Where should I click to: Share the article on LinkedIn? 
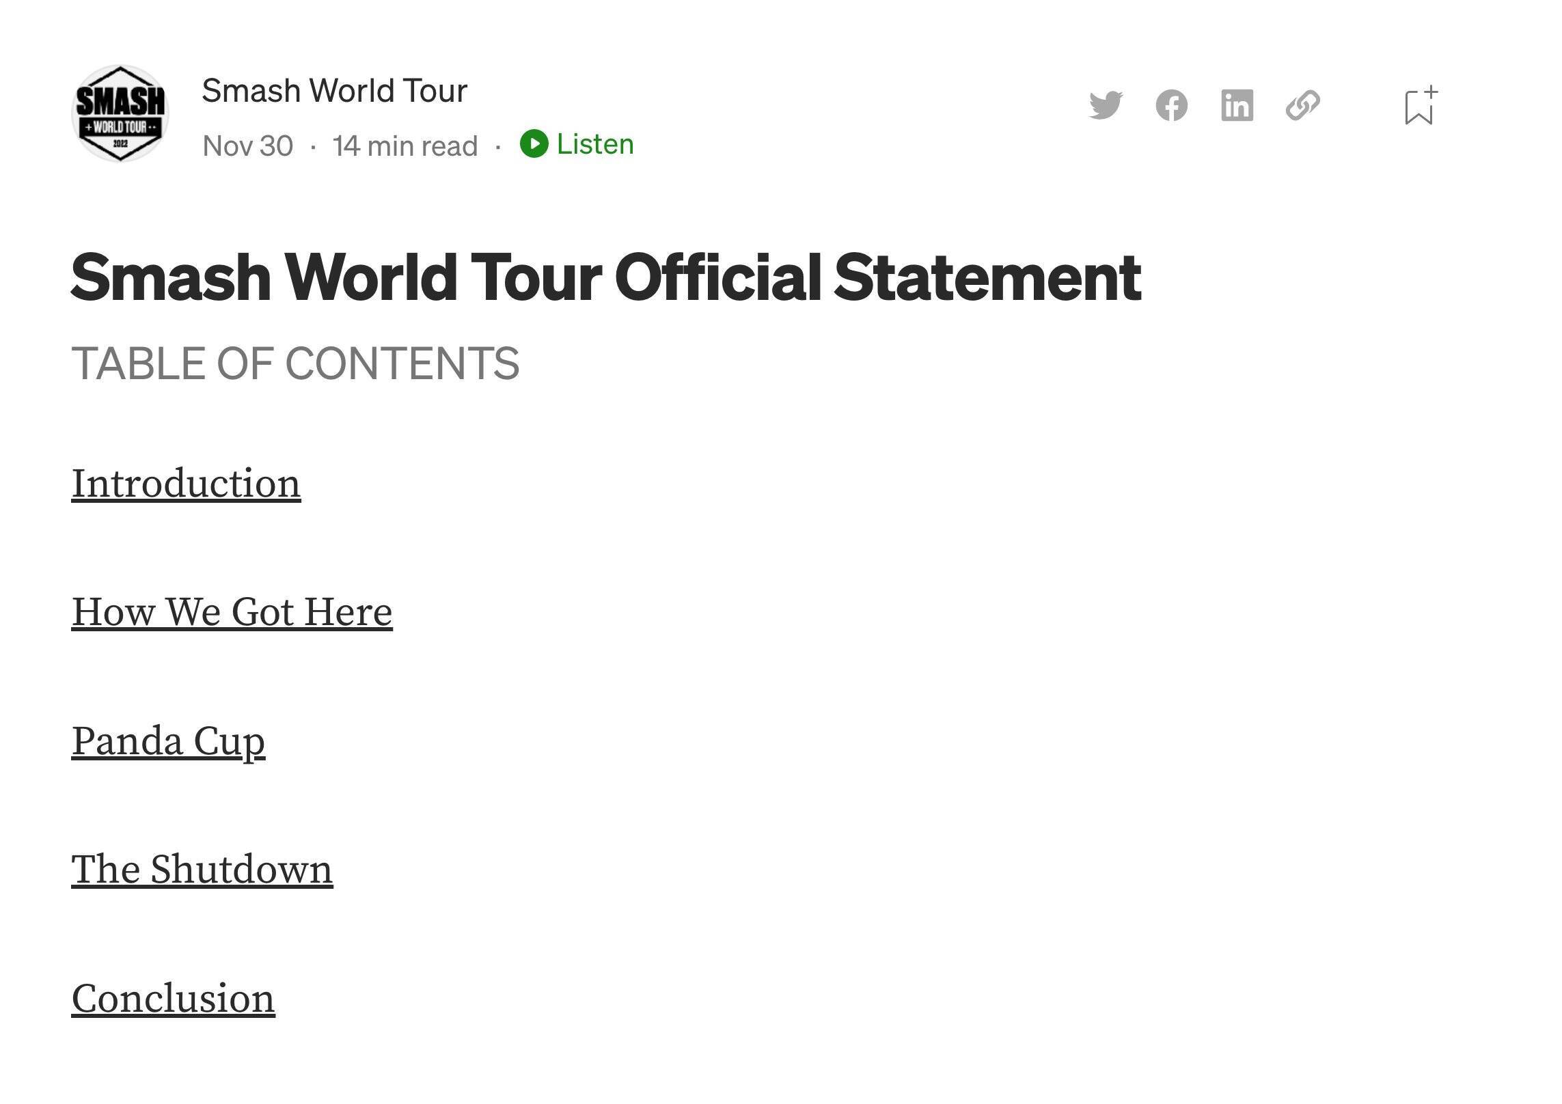pyautogui.click(x=1237, y=106)
